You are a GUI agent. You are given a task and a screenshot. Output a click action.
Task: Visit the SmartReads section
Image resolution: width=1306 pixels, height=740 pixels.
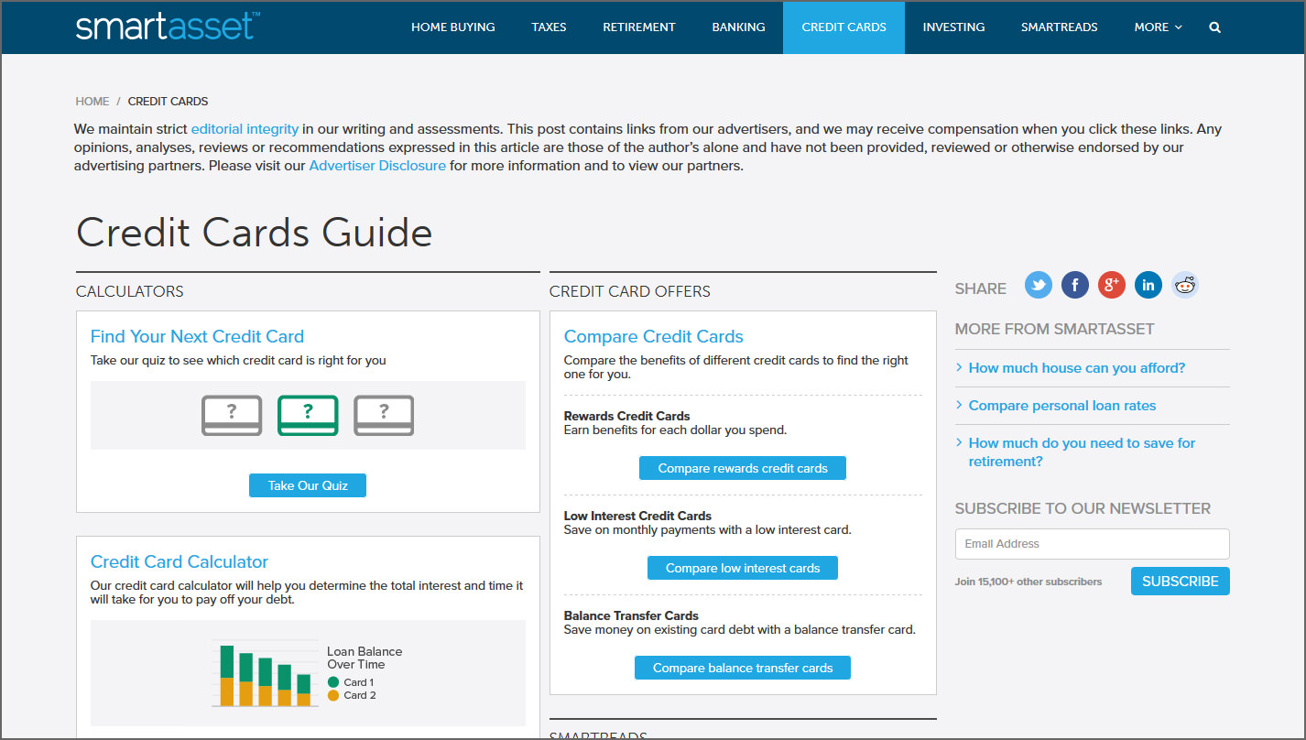[x=1060, y=27]
